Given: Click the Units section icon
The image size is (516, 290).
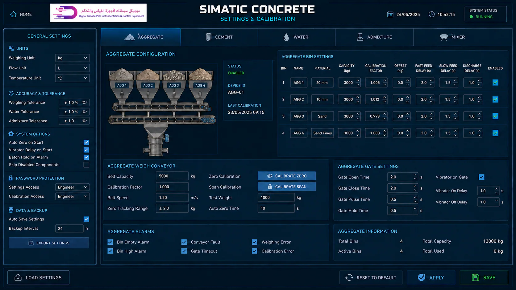Looking at the screenshot, I should pos(11,48).
